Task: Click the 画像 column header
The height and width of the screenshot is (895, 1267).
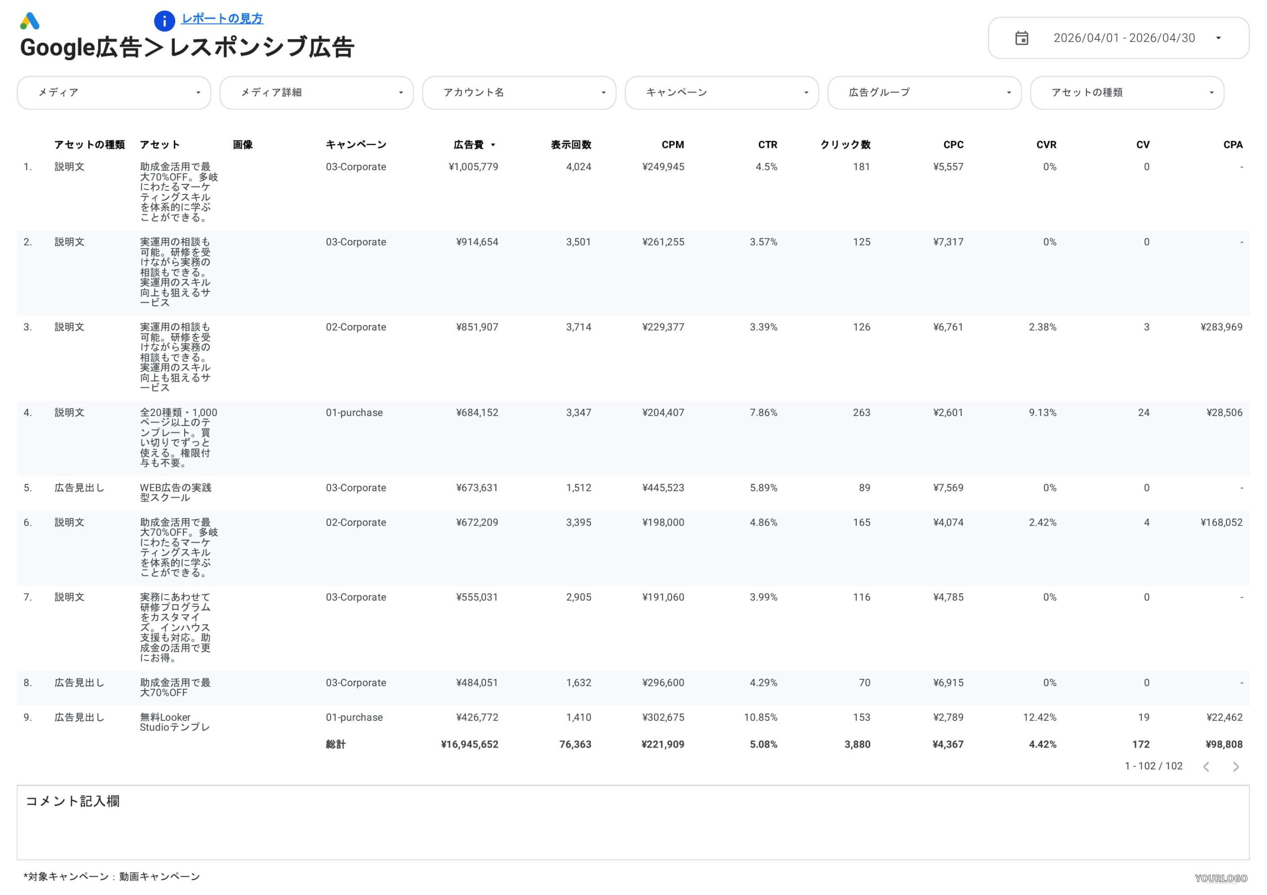Action: pyautogui.click(x=243, y=144)
